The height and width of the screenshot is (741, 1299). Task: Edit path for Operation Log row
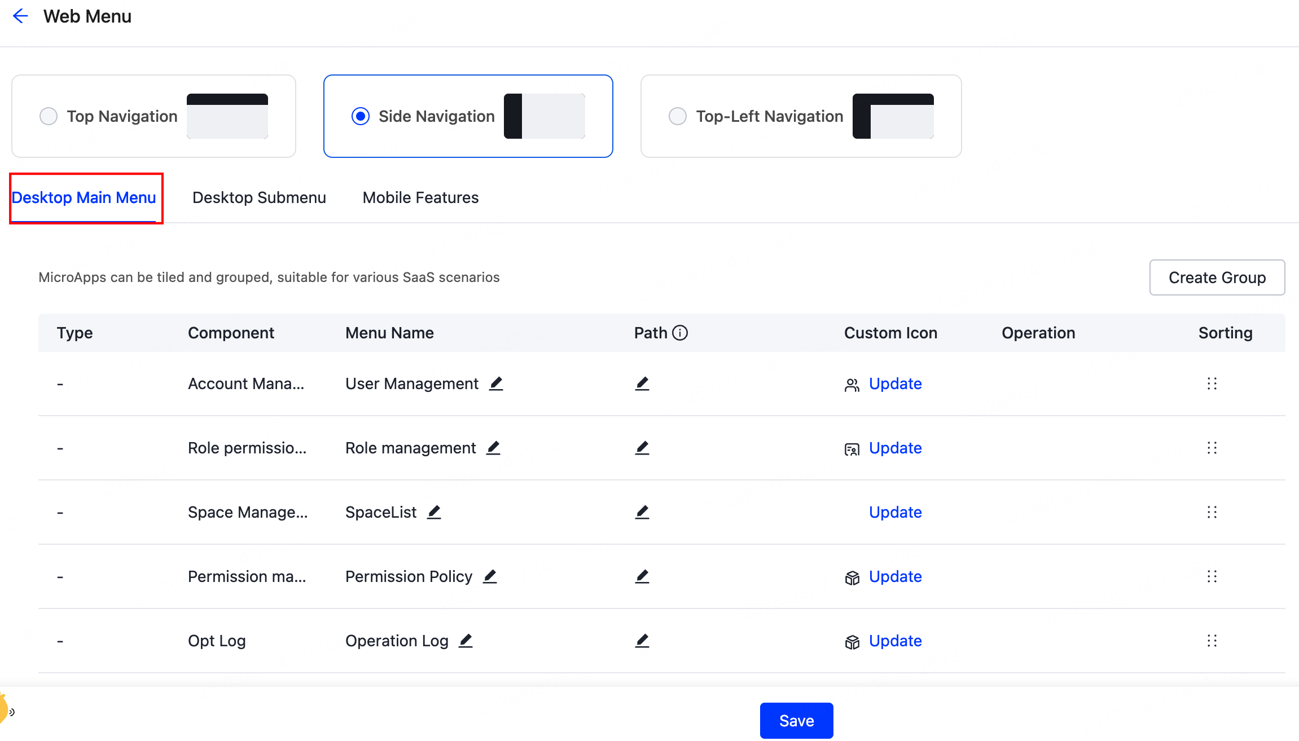point(642,641)
